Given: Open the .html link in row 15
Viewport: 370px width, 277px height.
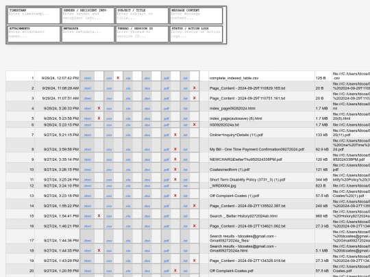Looking at the screenshot, I should [87, 216].
